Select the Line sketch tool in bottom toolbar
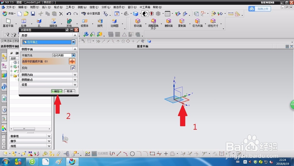The height and width of the screenshot is (166, 294). click(119, 154)
